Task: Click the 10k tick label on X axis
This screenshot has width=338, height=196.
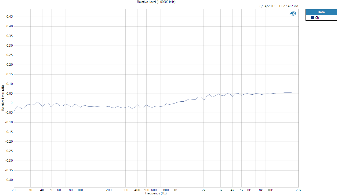Action: 270,190
